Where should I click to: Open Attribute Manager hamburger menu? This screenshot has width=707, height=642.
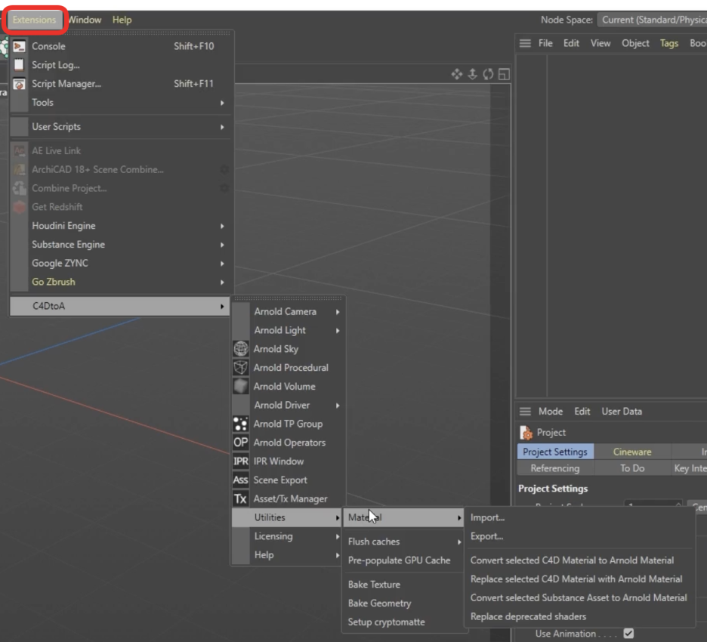point(525,411)
